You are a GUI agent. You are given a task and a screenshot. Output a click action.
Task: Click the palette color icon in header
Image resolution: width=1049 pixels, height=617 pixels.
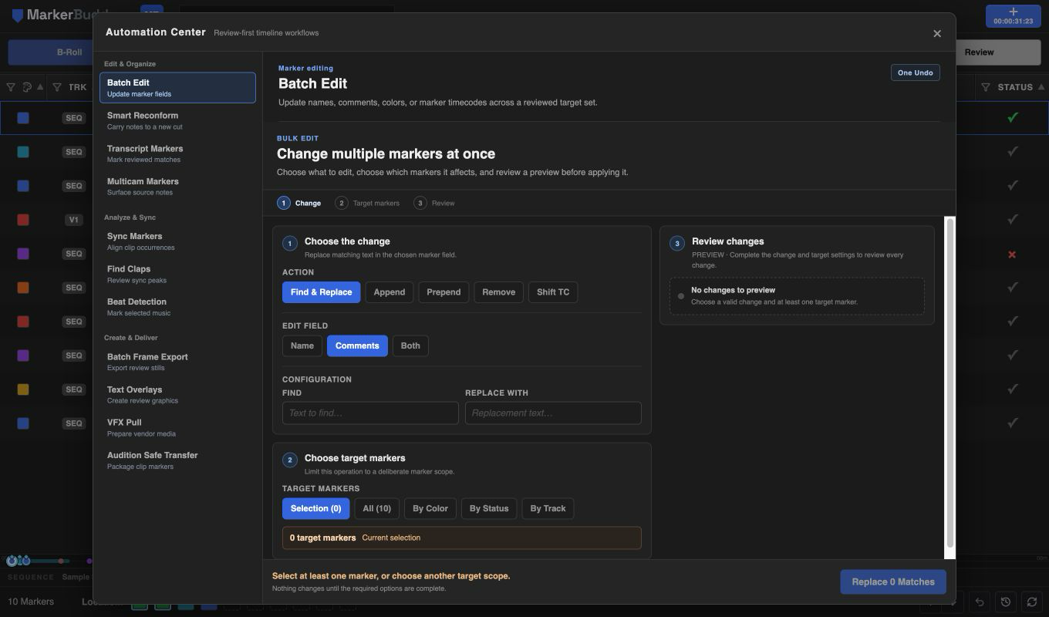[x=27, y=87]
